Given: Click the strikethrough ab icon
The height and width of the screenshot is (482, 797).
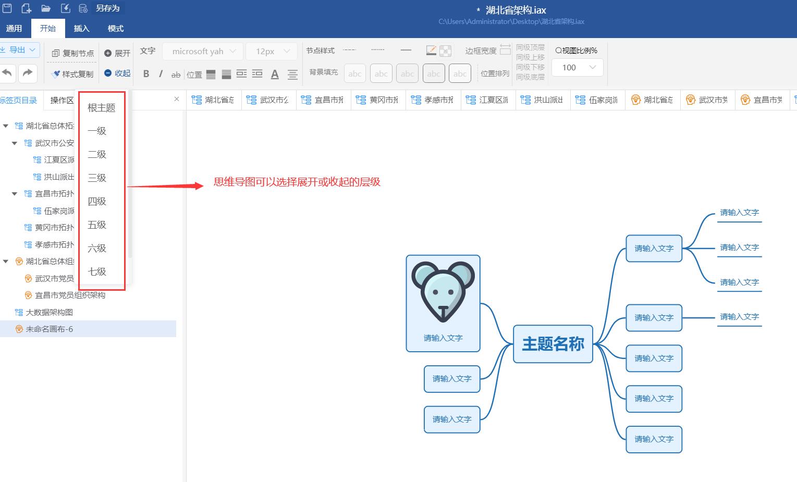Looking at the screenshot, I should [x=176, y=75].
